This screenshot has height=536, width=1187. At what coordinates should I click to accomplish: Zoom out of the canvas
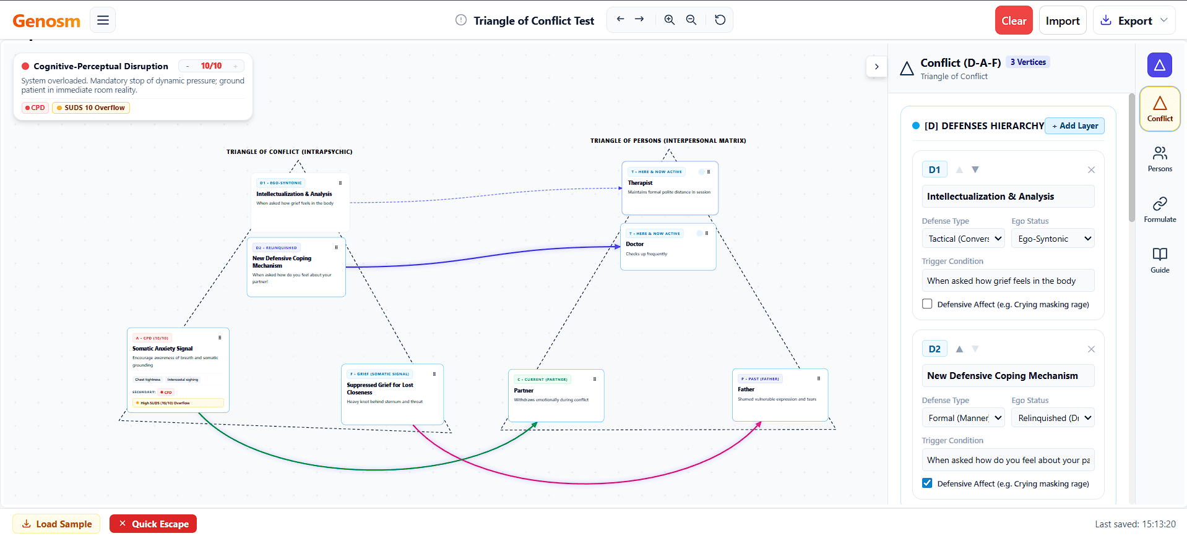click(x=691, y=20)
